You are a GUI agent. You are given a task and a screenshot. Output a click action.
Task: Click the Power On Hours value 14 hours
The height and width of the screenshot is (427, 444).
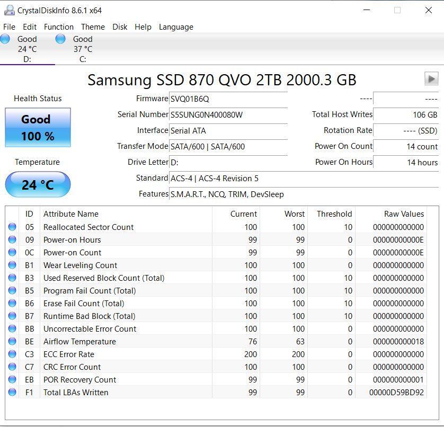coord(406,162)
